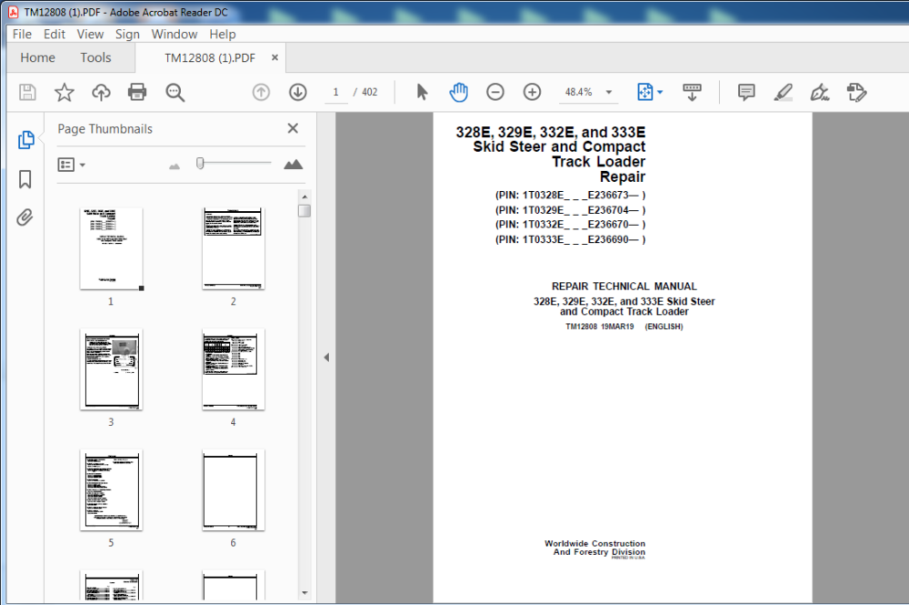Select the TM12808 (1).PDF document tab
The height and width of the screenshot is (605, 909).
(210, 57)
